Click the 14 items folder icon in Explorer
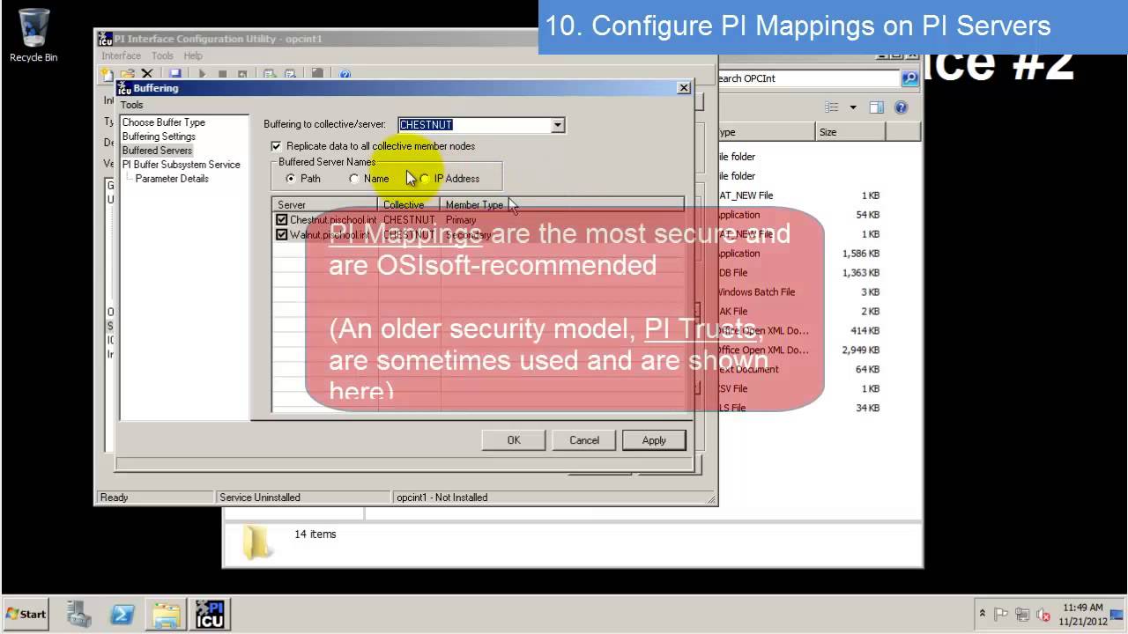 257,542
